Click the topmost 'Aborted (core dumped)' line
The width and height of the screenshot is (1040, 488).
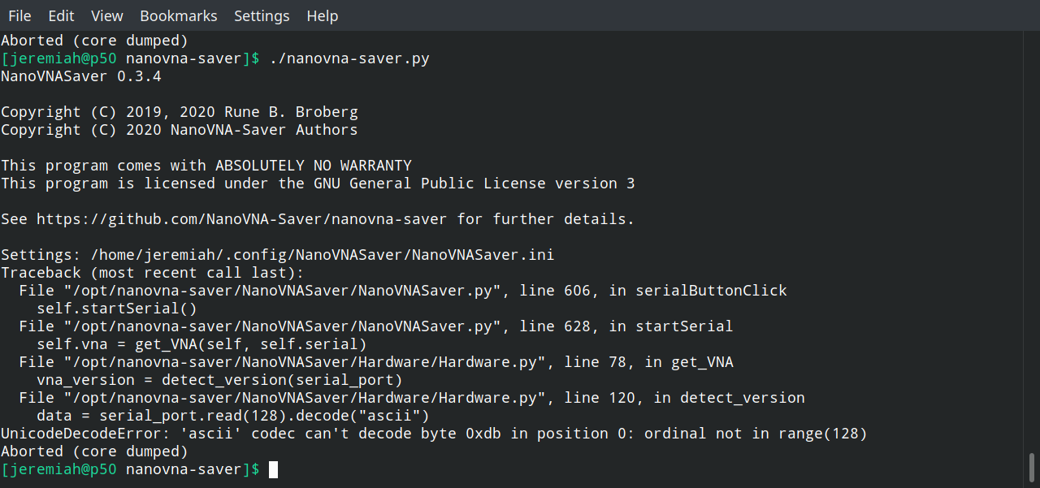(94, 41)
